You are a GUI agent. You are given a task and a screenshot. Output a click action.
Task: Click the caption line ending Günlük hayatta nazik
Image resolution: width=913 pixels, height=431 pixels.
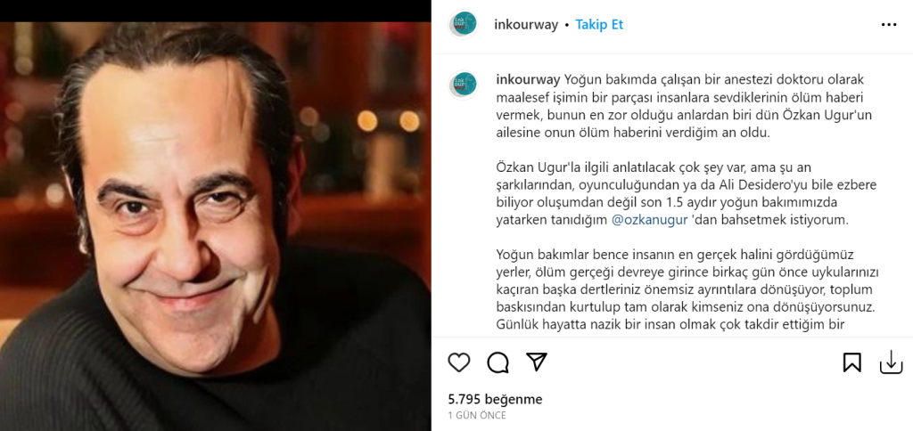pos(670,324)
